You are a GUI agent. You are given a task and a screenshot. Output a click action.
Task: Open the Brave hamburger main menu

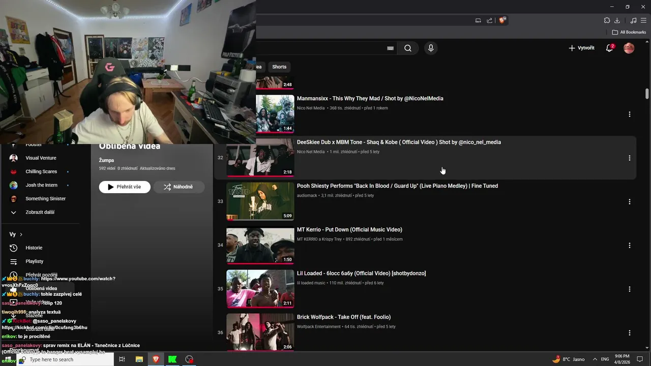644,20
